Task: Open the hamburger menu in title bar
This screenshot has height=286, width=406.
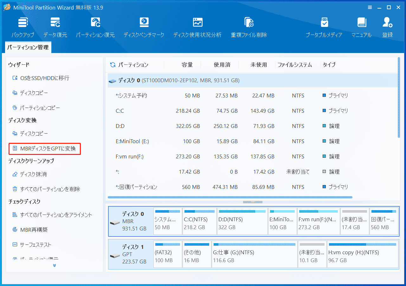Action: coord(370,7)
